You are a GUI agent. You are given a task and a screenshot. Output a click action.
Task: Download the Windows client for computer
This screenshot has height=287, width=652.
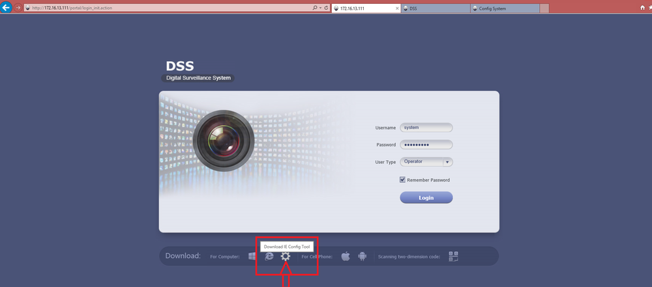pyautogui.click(x=252, y=256)
